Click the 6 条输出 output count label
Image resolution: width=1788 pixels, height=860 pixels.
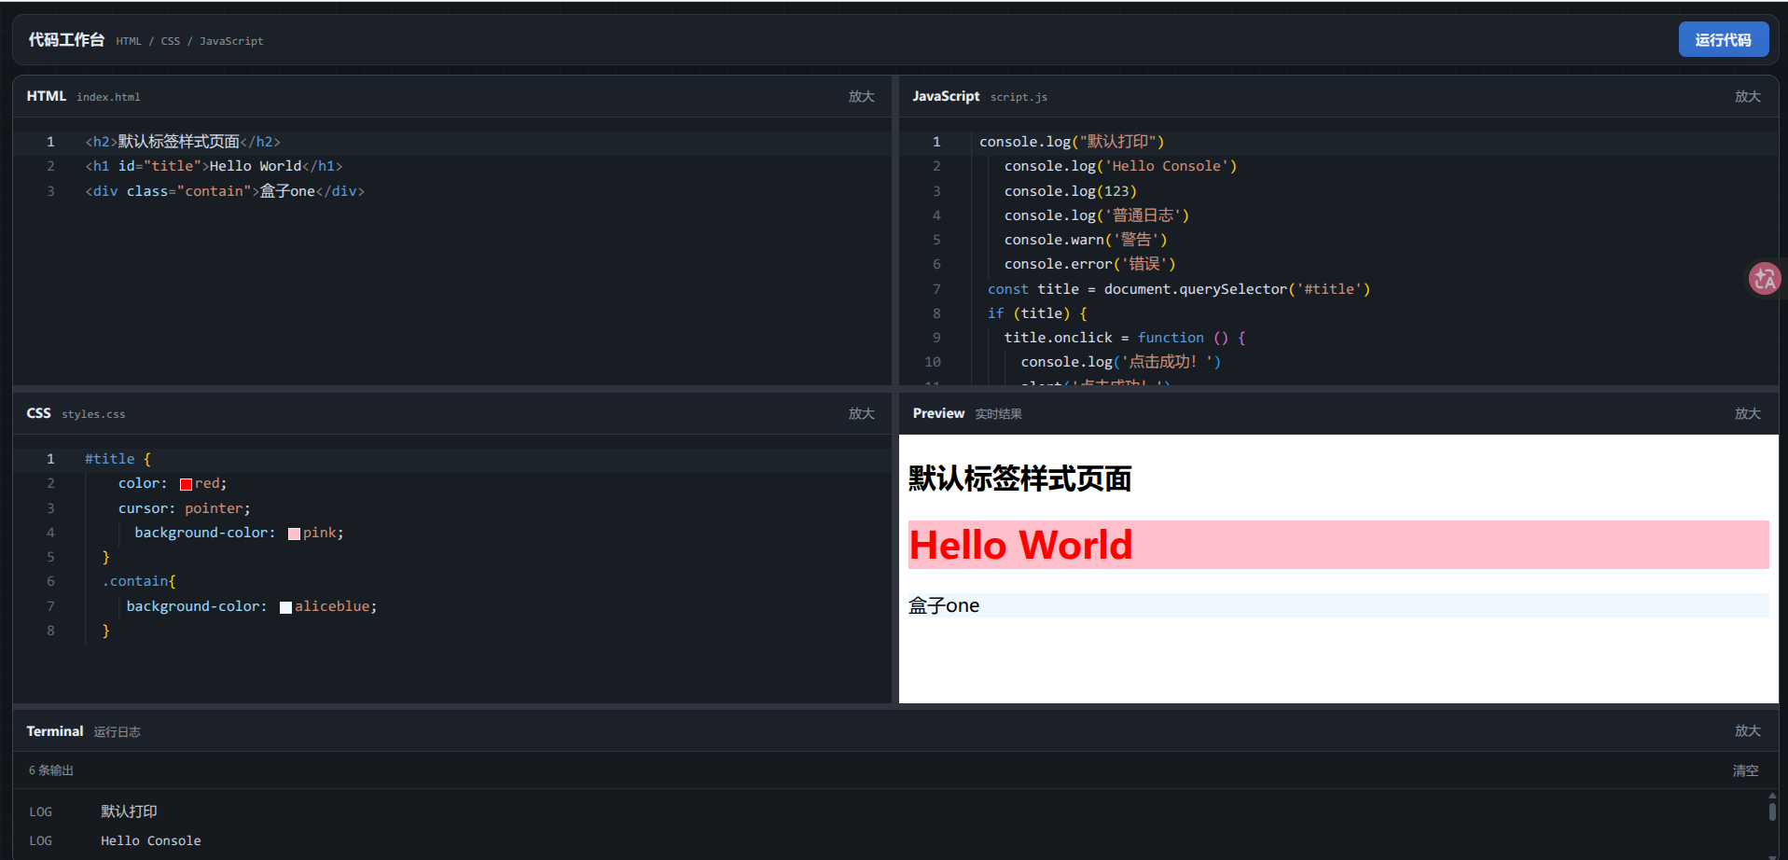[50, 770]
